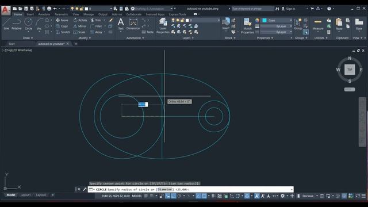Screen dimensions: 368x207
Task: Click the Undo arrow in quick access toolbar
Action: click(x=55, y=9)
